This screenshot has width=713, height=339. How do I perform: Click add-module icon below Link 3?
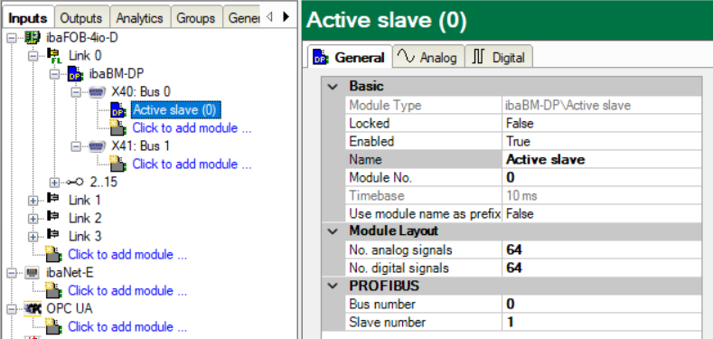tap(53, 254)
